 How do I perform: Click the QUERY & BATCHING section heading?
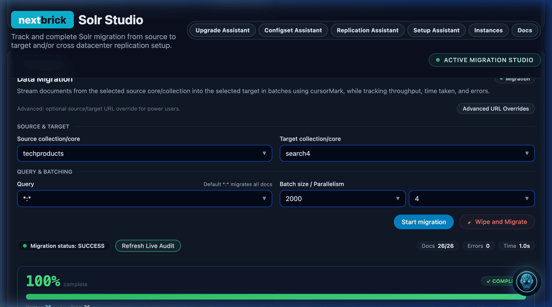click(45, 172)
